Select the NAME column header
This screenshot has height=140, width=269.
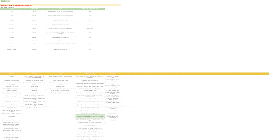point(12,9)
